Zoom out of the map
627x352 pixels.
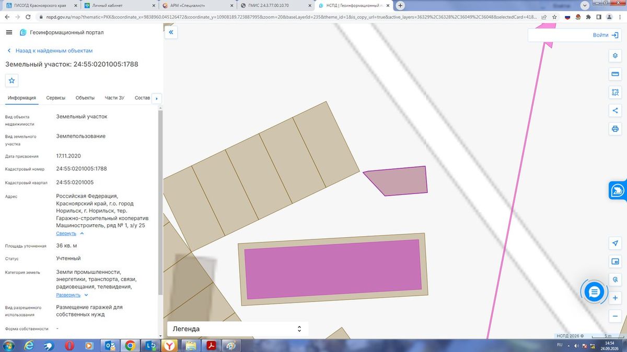[x=615, y=316]
